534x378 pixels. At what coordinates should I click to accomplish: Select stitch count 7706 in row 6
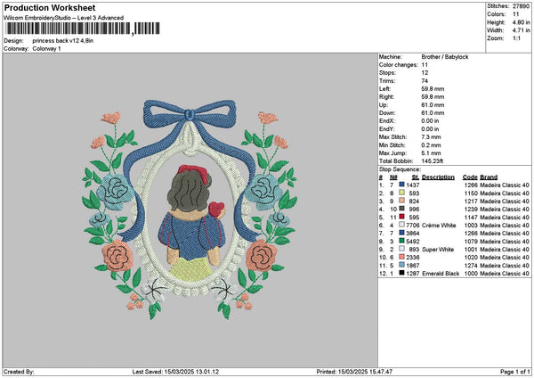pyautogui.click(x=413, y=226)
